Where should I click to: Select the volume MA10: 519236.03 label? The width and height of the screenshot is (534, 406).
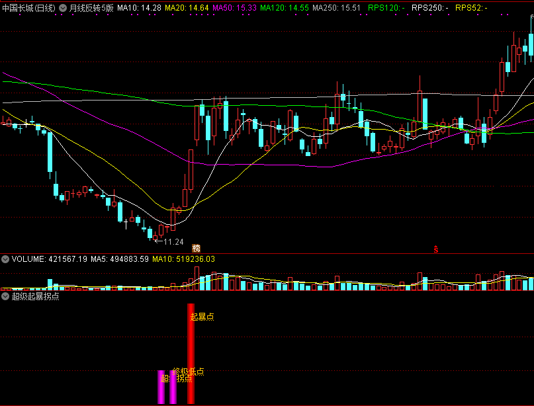click(x=183, y=259)
